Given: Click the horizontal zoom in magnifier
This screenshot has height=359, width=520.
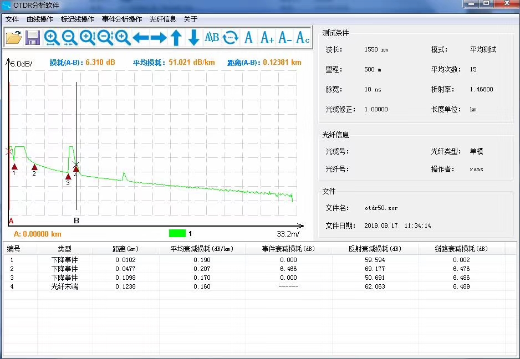Looking at the screenshot, I should tap(52, 38).
